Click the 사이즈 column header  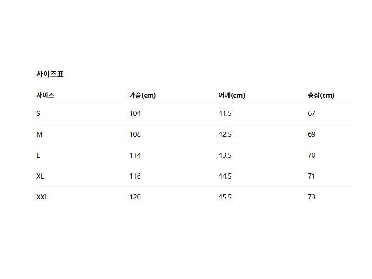[45, 95]
